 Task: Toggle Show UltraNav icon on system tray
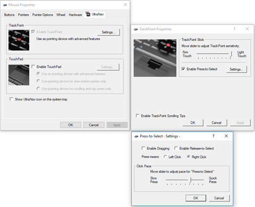11,99
